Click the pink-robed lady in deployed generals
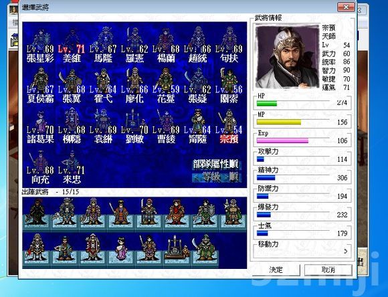Image resolution: width=388 pixels, height=297 pixels. (x=121, y=248)
